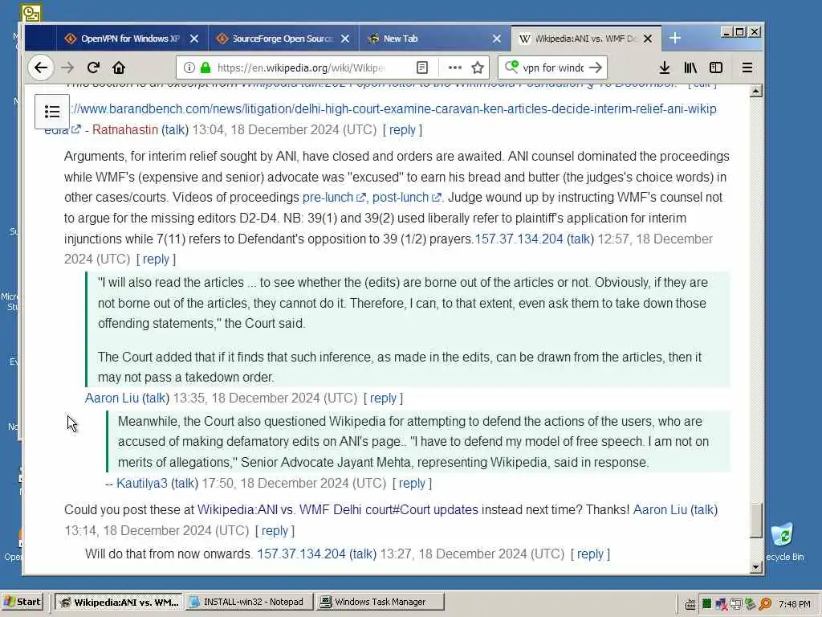This screenshot has width=822, height=617.
Task: Click the 'vpn for windo' search field
Action: point(552,67)
